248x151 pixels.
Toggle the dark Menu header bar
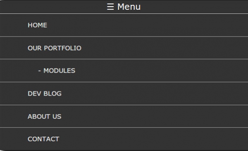coord(124,7)
